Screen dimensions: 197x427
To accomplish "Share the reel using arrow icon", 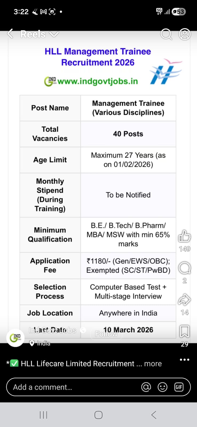I will click(x=184, y=300).
